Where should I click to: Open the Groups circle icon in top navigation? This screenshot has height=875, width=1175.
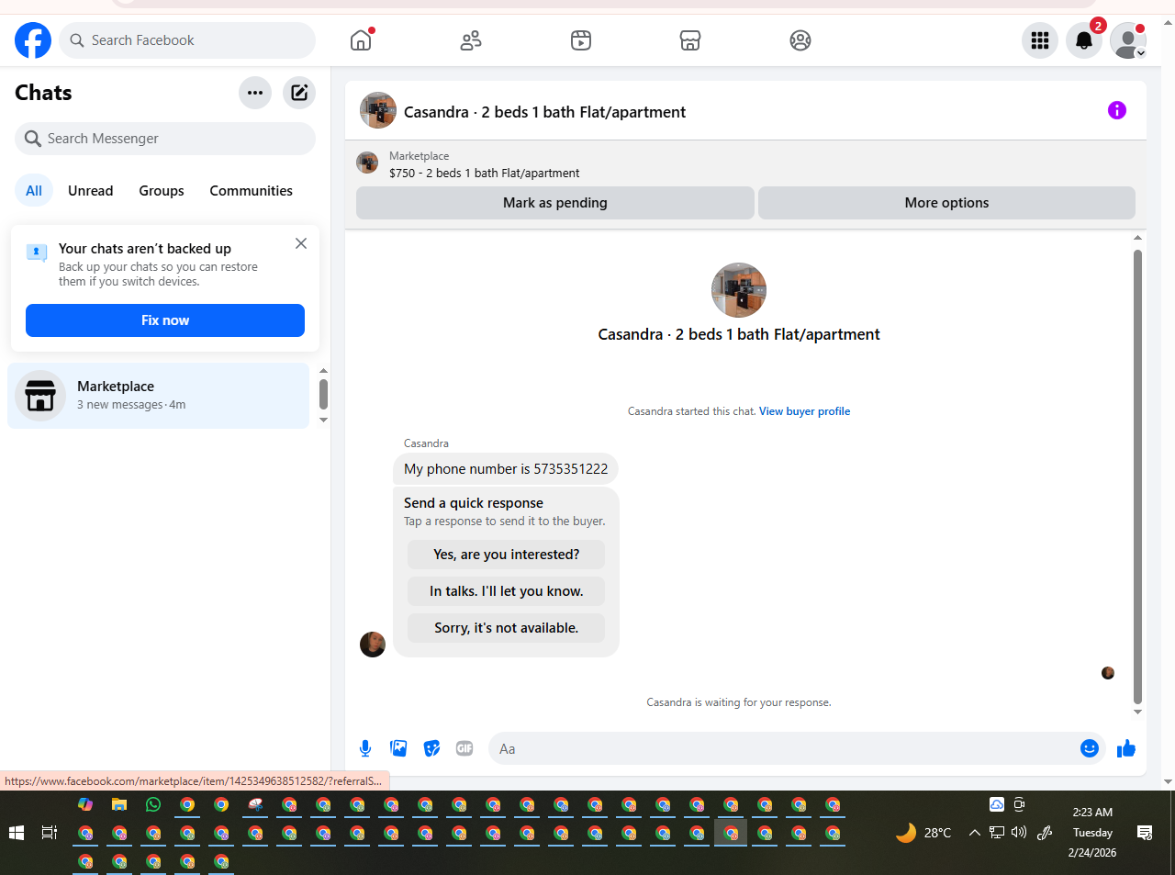click(x=800, y=40)
